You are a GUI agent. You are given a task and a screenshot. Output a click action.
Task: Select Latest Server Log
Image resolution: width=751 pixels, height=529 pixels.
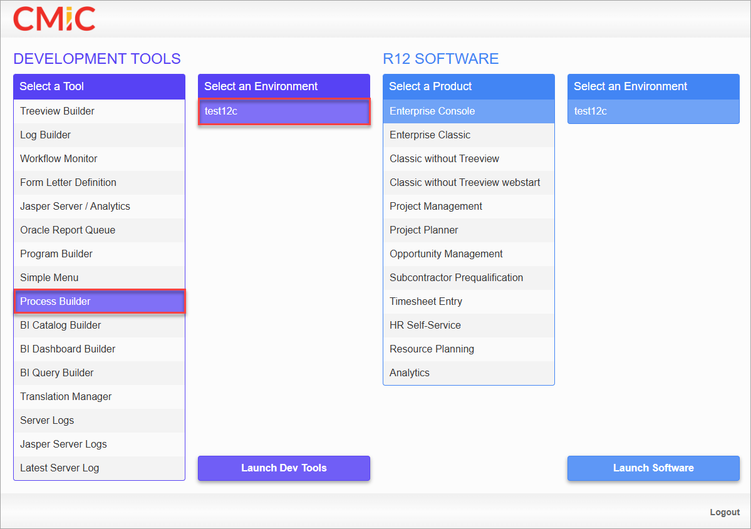[x=99, y=468]
